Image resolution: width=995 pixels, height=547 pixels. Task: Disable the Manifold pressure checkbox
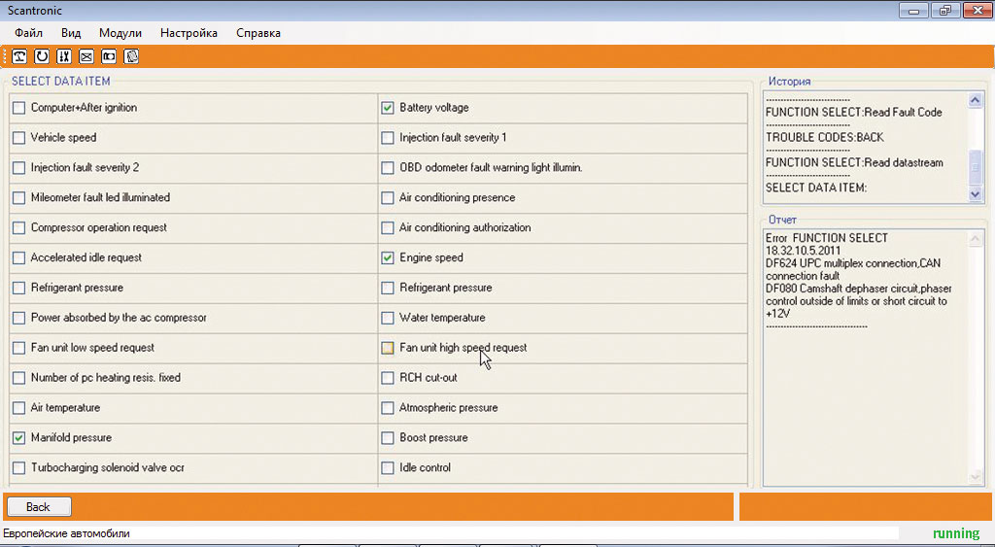pyautogui.click(x=18, y=438)
